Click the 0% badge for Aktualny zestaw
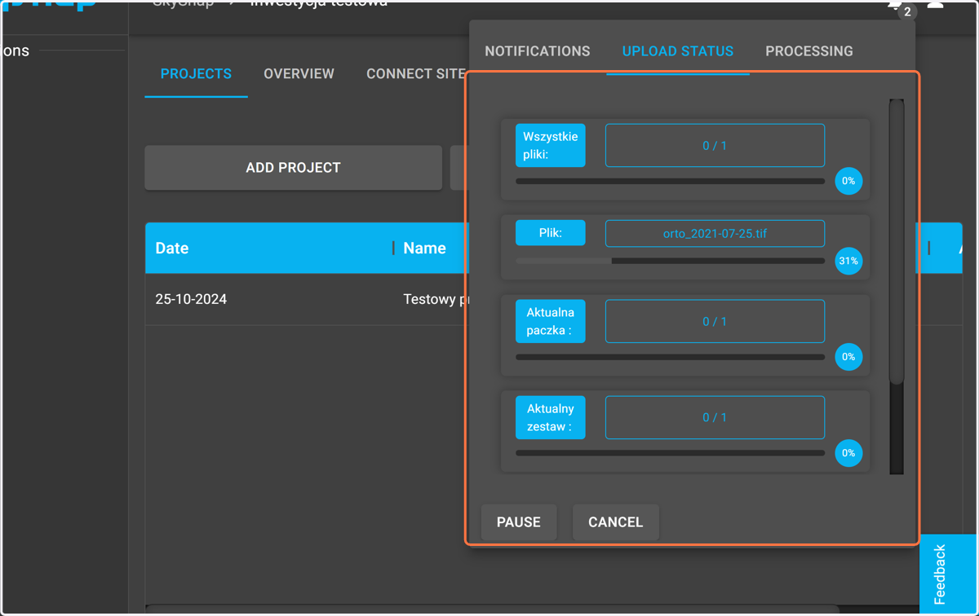 pos(848,453)
